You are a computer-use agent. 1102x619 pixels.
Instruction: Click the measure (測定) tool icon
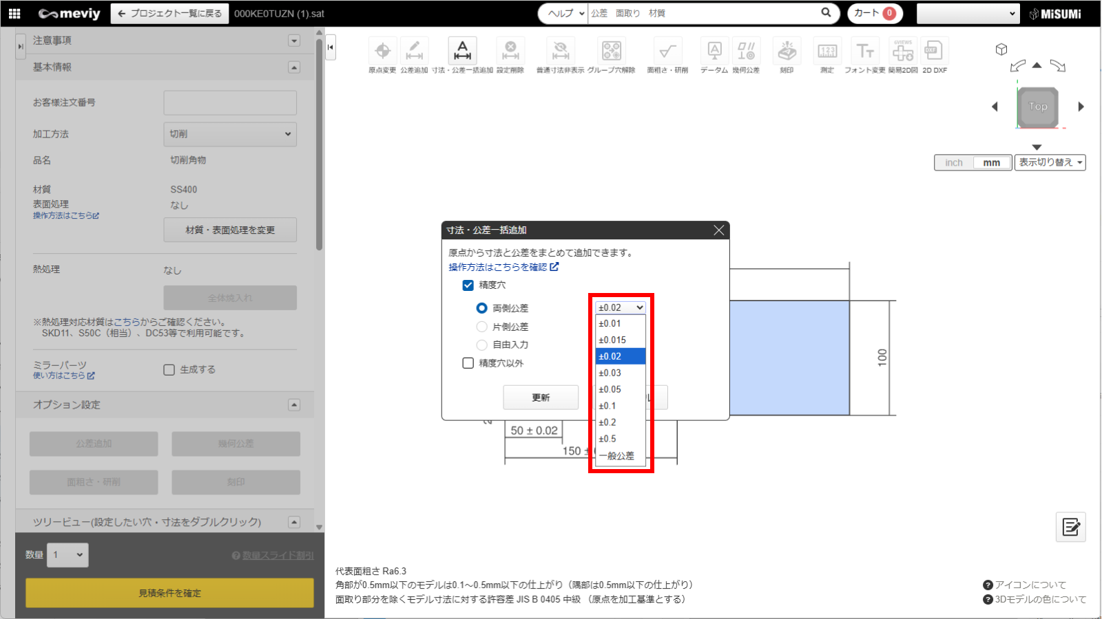(827, 51)
